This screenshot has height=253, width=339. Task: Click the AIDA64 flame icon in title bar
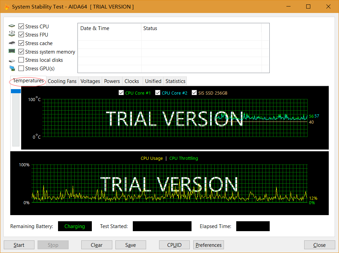point(6,7)
